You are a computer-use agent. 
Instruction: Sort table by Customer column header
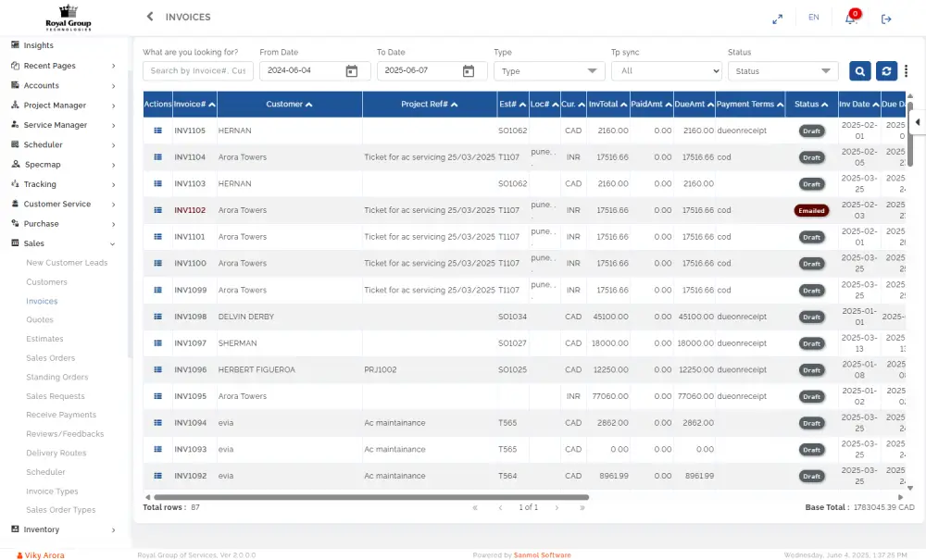click(x=289, y=105)
